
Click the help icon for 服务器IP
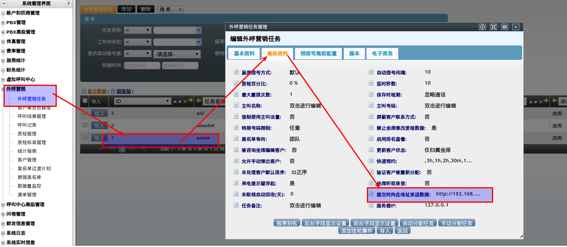click(x=371, y=205)
